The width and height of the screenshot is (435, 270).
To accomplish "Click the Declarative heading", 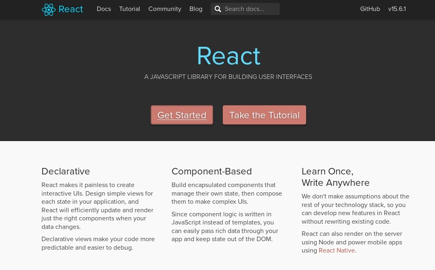I will coord(66,171).
